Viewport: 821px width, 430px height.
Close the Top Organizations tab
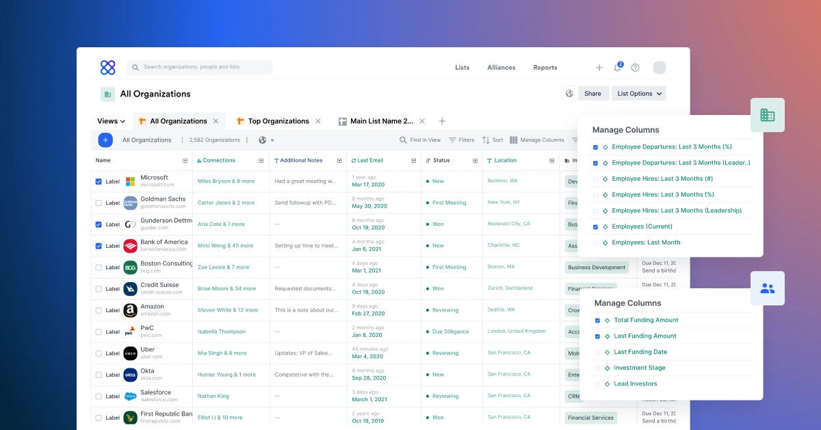click(317, 121)
